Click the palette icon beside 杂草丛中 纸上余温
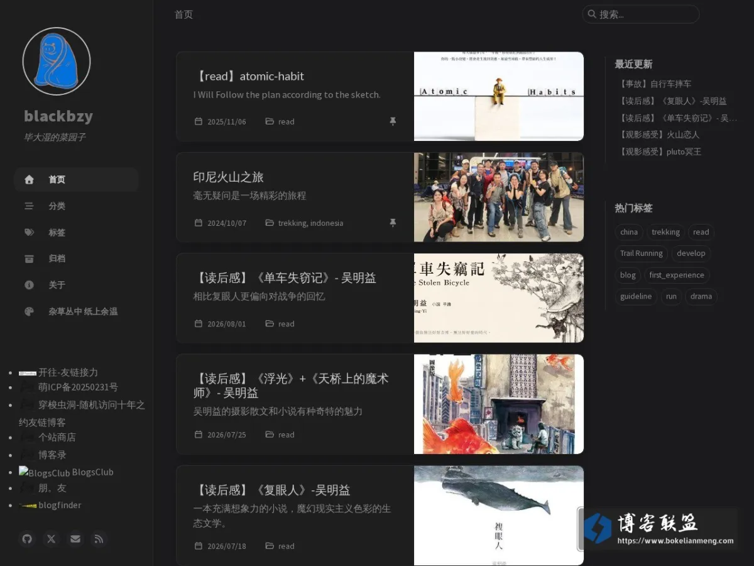754x566 pixels. [29, 311]
